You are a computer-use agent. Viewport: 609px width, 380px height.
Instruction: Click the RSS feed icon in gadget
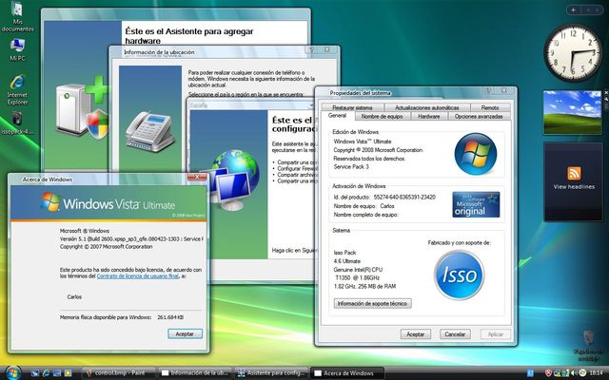pyautogui.click(x=574, y=173)
